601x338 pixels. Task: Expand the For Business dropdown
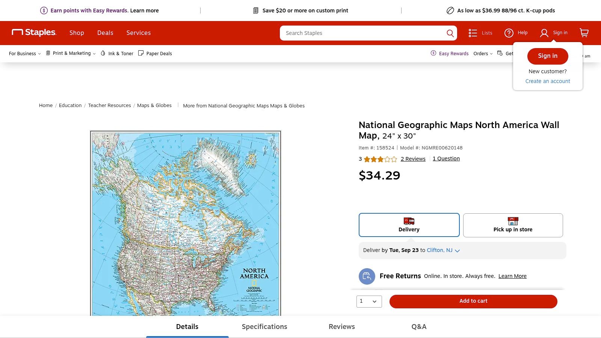pos(24,53)
